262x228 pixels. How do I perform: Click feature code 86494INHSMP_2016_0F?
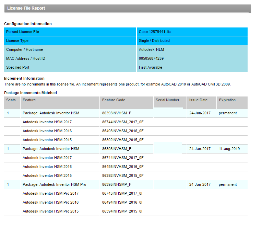123,202
